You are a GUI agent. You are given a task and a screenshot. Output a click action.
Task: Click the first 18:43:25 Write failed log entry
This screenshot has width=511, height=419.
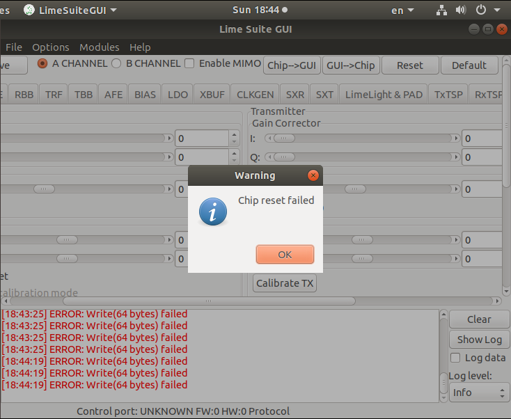pyautogui.click(x=95, y=314)
